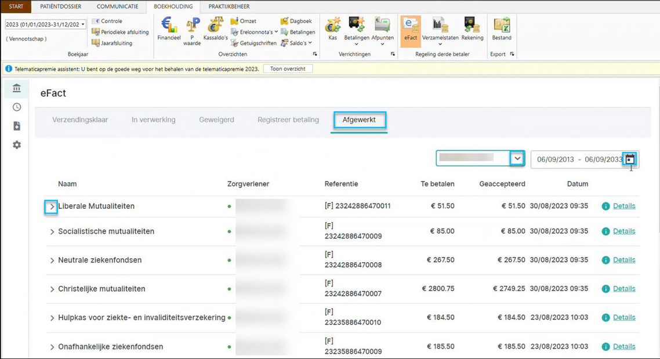The image size is (660, 359).
Task: Click the info icon on Liberale Mutualiteiten row
Action: tap(605, 206)
